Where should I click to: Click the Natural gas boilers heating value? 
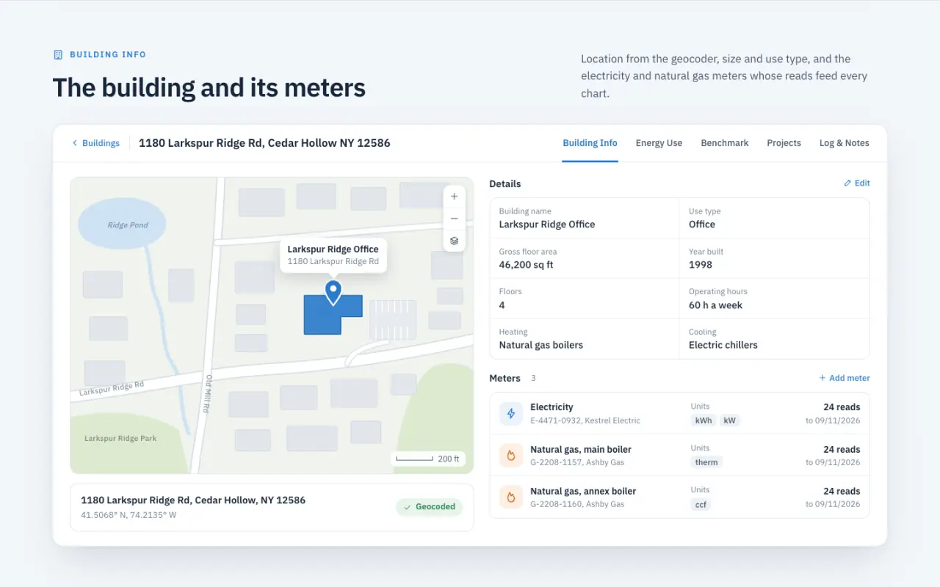(541, 345)
